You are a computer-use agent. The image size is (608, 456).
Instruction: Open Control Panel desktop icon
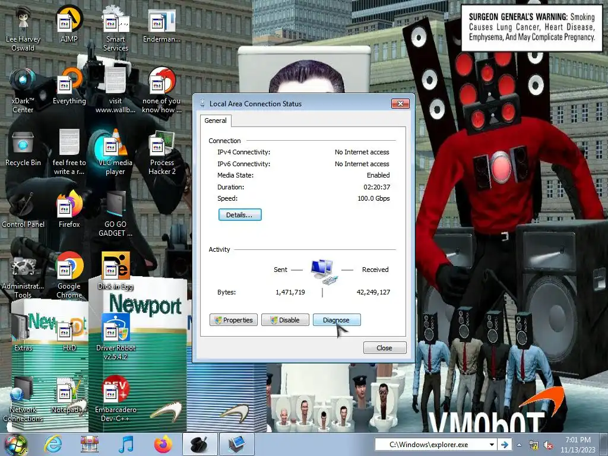[23, 211]
